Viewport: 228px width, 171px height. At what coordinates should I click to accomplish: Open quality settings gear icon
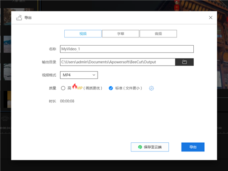(151, 88)
